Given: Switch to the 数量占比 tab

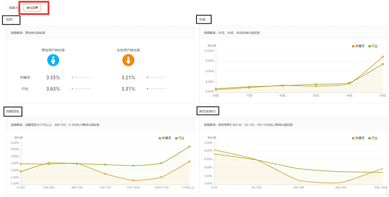Looking at the screenshot, I should click(13, 8).
